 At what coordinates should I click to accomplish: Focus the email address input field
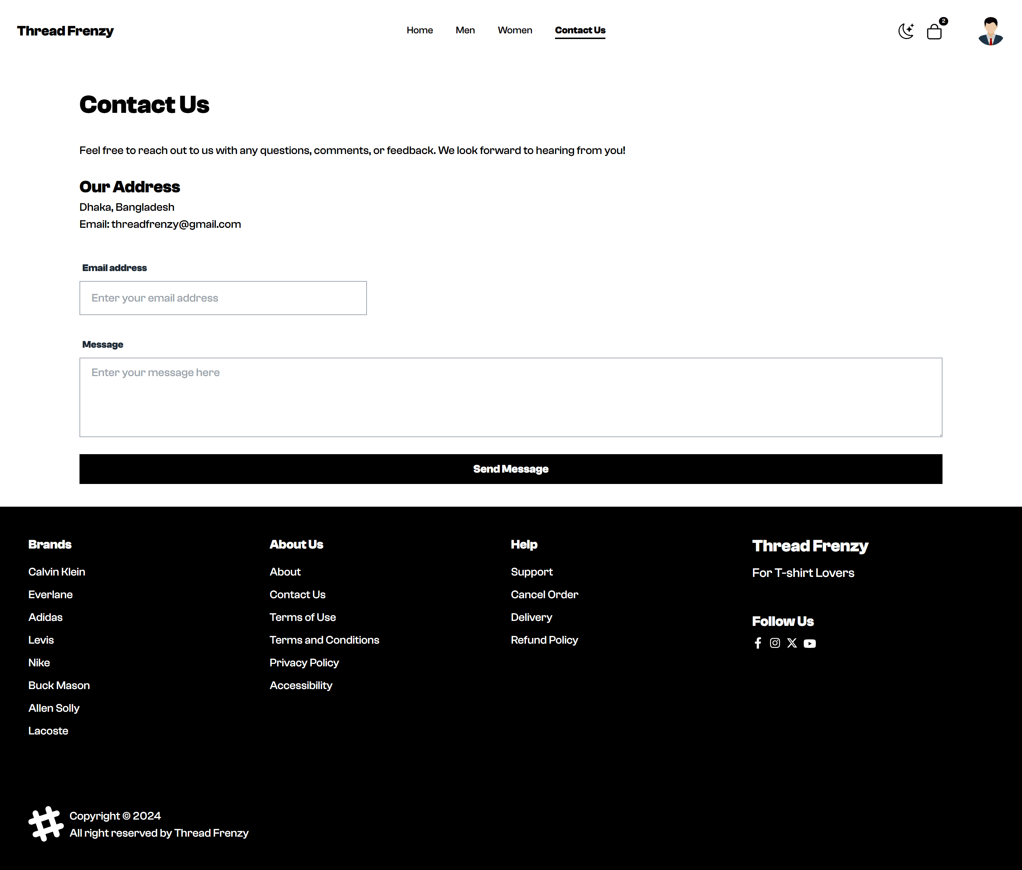223,298
